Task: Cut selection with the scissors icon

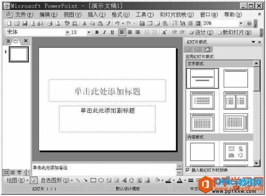Action: click(85, 23)
